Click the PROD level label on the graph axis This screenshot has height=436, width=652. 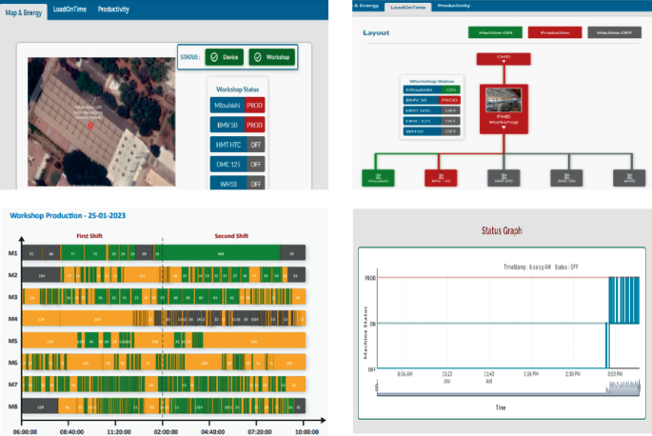pos(370,278)
